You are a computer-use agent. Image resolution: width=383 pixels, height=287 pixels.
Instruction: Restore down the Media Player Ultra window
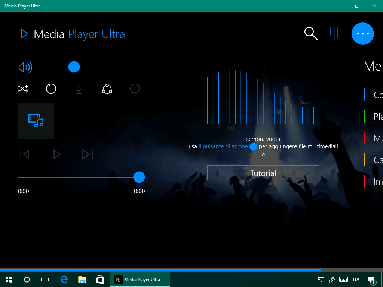(x=357, y=6)
